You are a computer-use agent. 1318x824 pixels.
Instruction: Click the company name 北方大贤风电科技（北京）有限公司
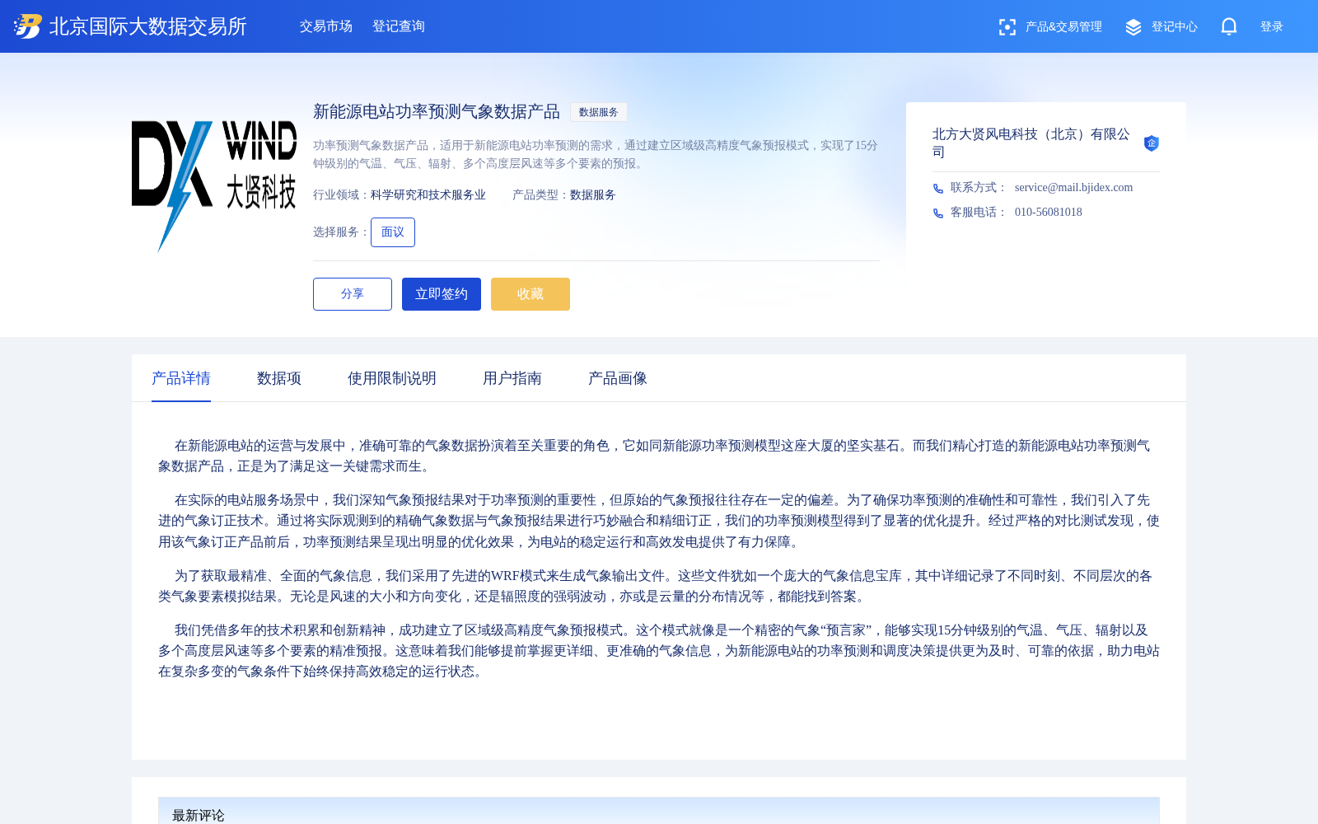point(1031,143)
